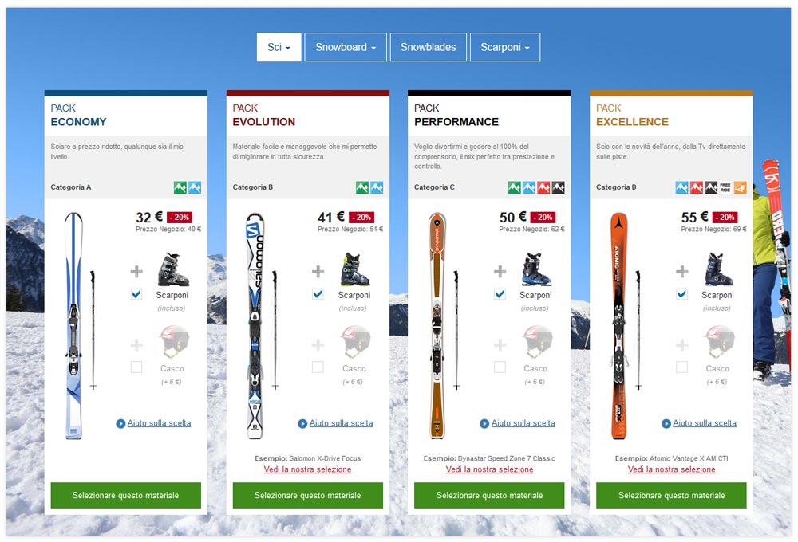Image resolution: width=798 pixels, height=542 pixels.
Task: Uncheck Scarponi in the Economy pack
Action: tap(136, 294)
